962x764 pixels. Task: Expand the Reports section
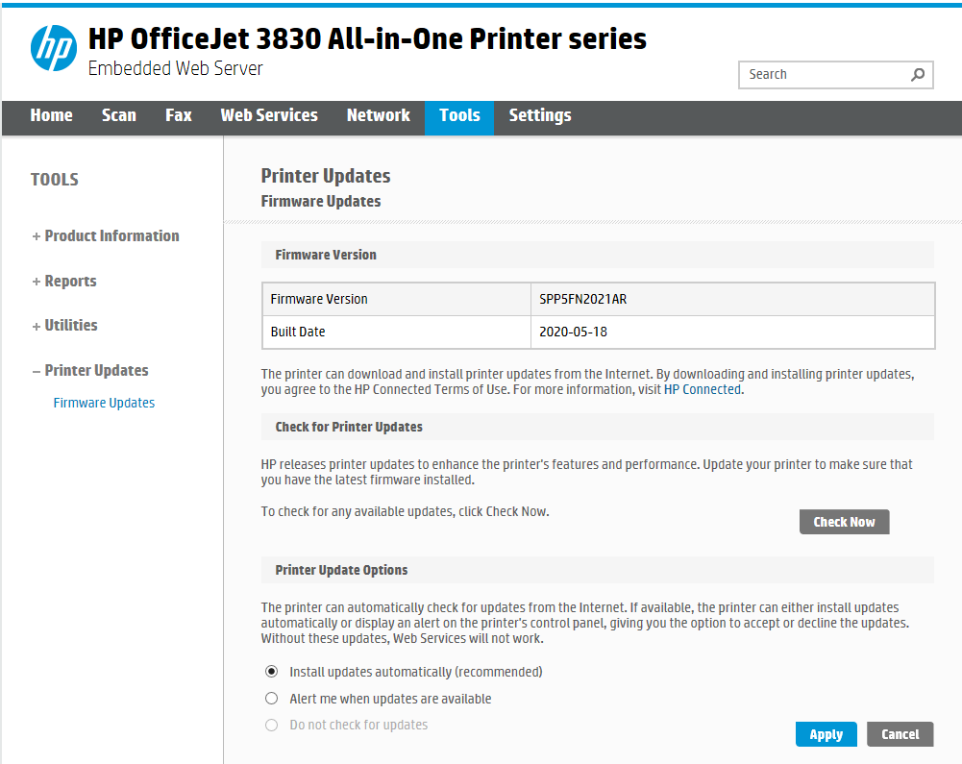click(64, 282)
